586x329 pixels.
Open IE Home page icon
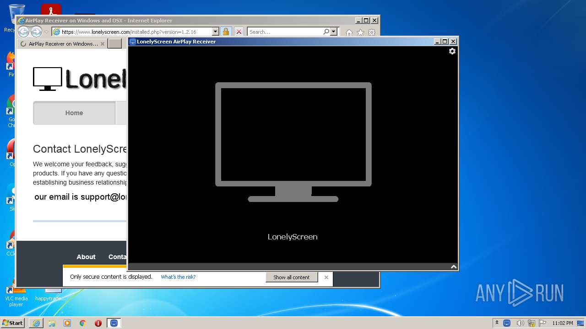pyautogui.click(x=349, y=32)
